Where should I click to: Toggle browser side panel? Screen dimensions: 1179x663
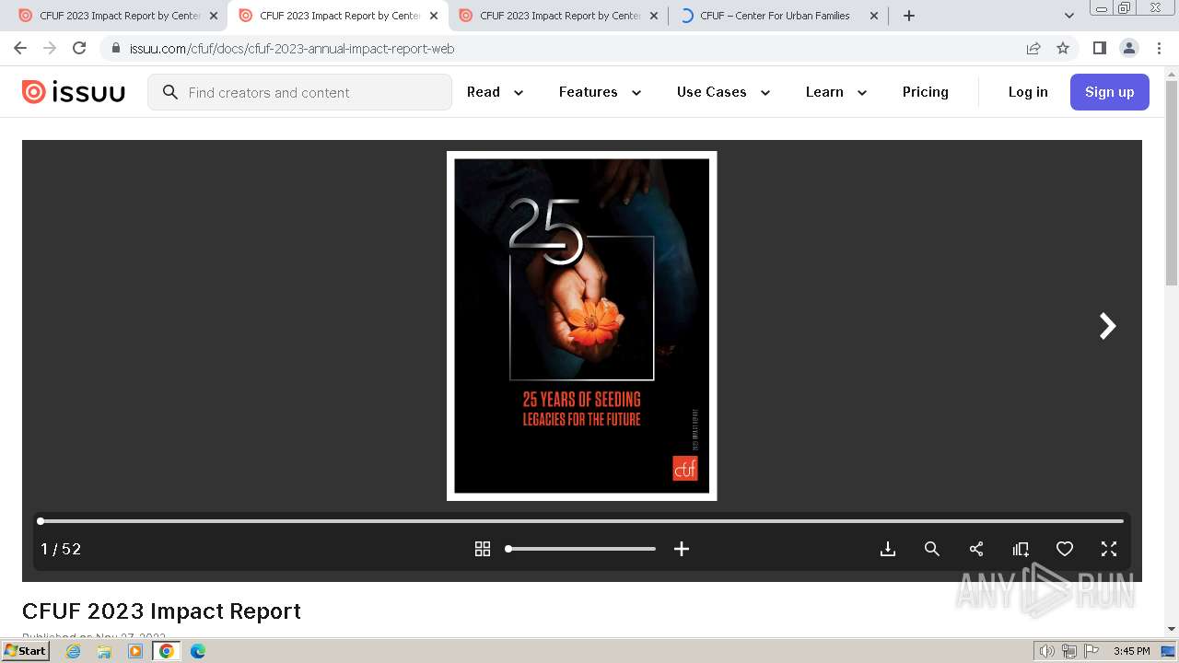pos(1099,48)
